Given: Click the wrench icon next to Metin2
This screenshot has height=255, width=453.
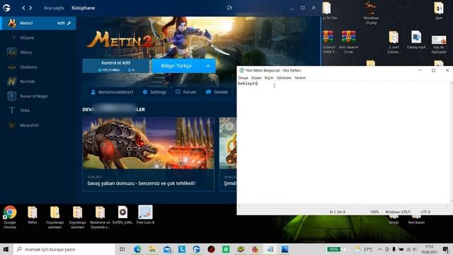Looking at the screenshot, I should 69,23.
